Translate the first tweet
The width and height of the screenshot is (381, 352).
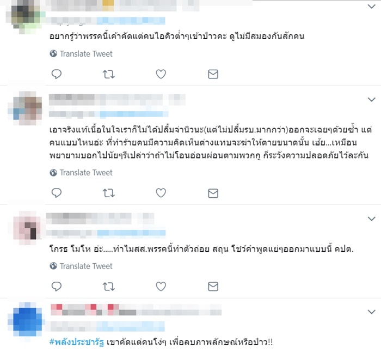pos(81,54)
